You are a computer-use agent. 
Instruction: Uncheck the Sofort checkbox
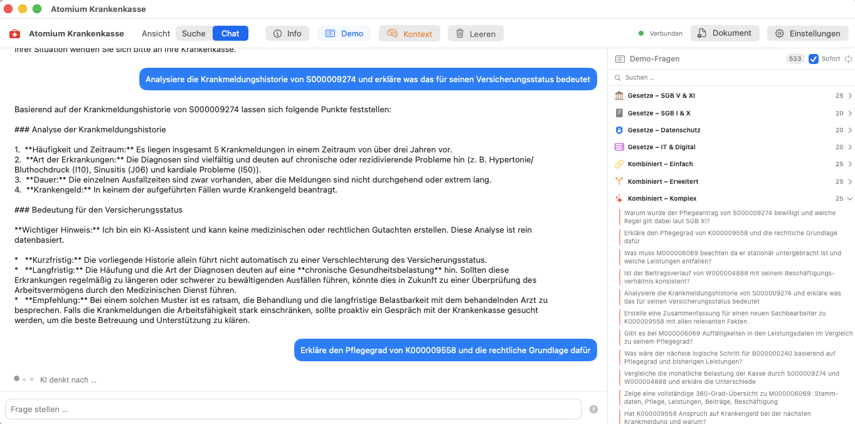pos(814,59)
